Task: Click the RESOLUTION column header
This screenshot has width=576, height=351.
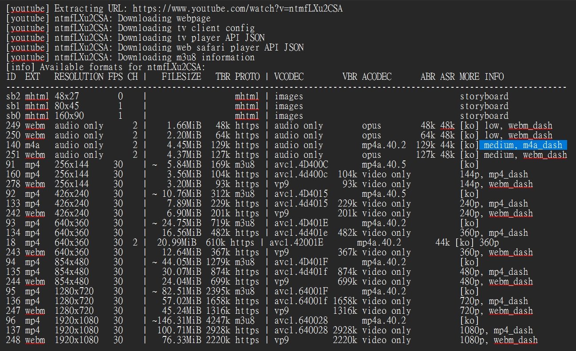Action: 79,77
